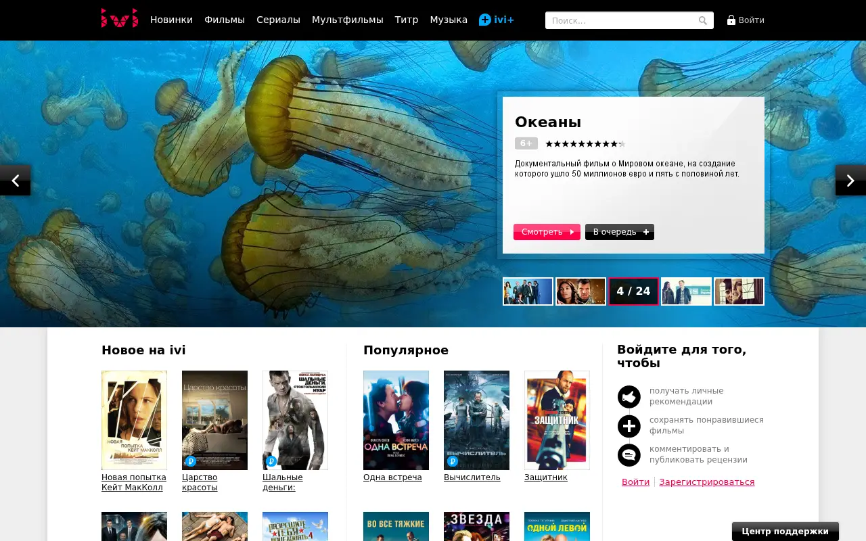Add Океаны via В очередь button
This screenshot has height=541, width=866.
(x=620, y=232)
